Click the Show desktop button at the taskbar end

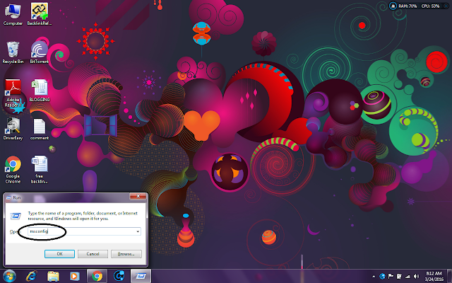point(450,276)
